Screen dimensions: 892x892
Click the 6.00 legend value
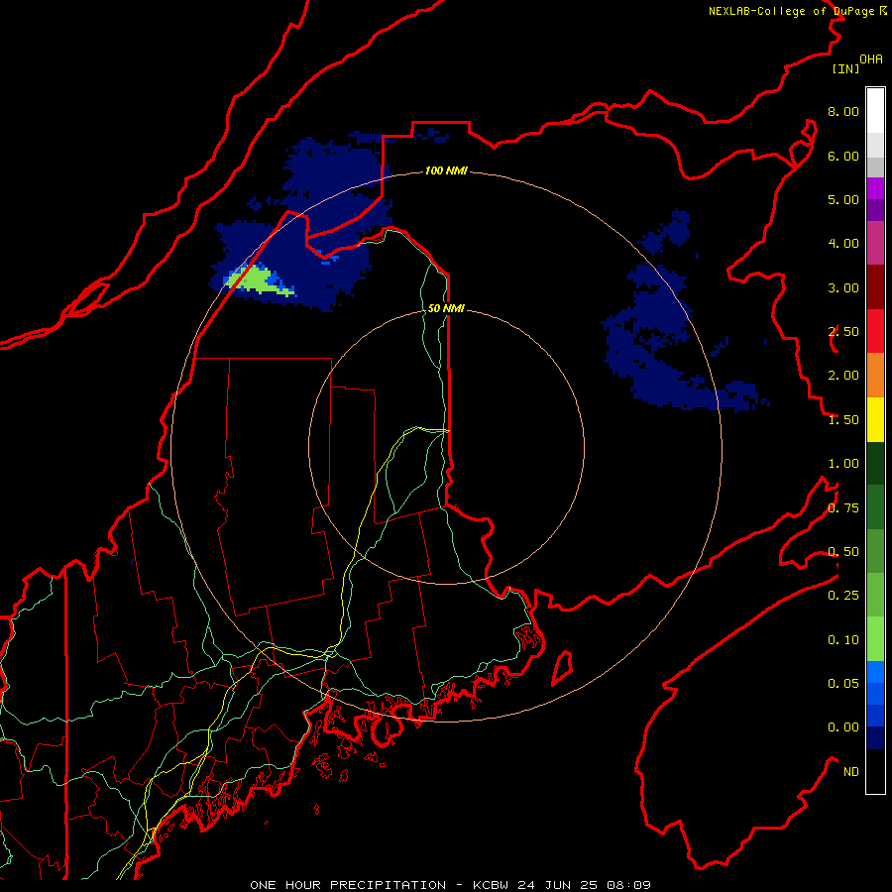843,156
